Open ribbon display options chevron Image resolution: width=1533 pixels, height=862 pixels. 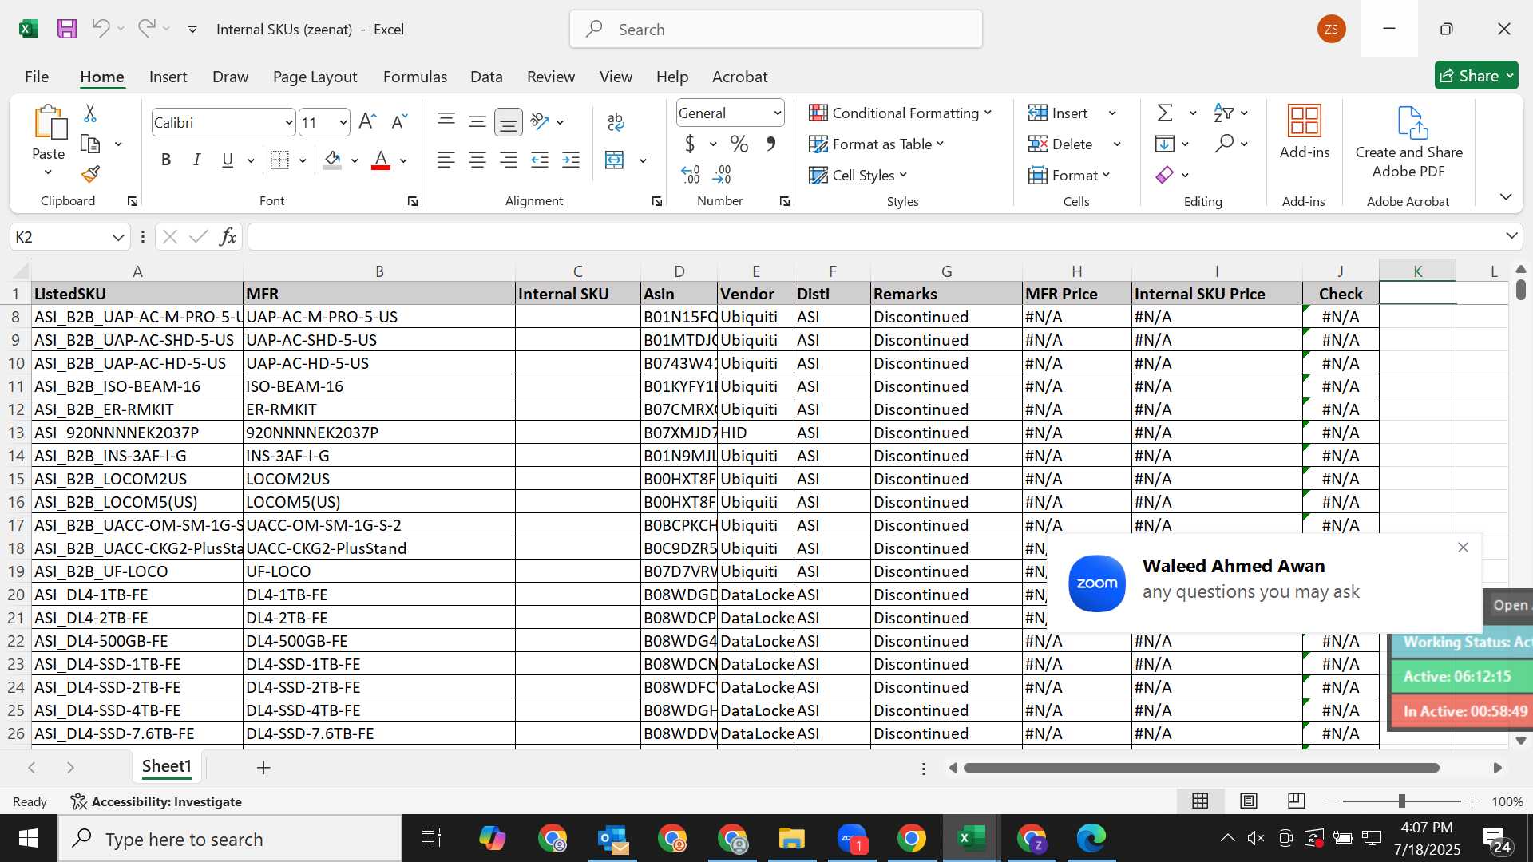tap(1506, 196)
